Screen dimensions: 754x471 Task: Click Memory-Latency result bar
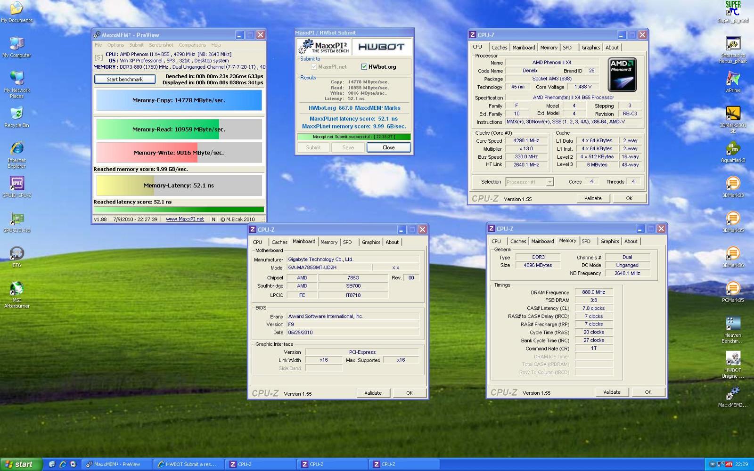[x=179, y=186]
